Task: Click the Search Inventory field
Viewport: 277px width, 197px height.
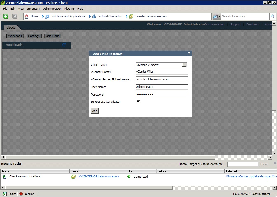Action: pyautogui.click(x=245, y=16)
